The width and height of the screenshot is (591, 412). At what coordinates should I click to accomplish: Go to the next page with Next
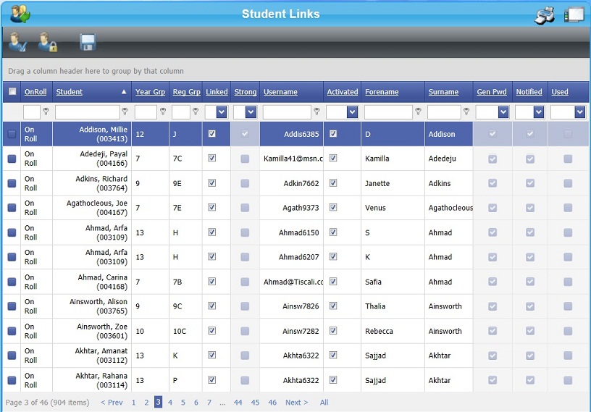pos(297,403)
